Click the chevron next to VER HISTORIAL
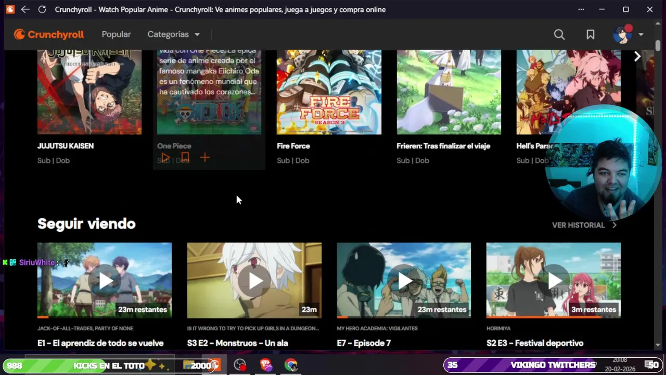The image size is (666, 375). click(614, 225)
